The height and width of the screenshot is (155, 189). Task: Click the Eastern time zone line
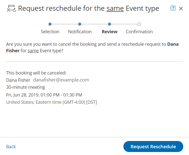pyautogui.click(x=51, y=102)
